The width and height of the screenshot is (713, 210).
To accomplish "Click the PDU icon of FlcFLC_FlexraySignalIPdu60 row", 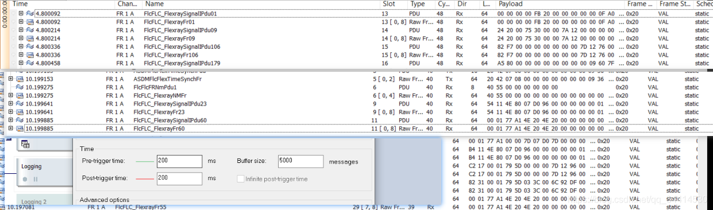I will click(19, 120).
